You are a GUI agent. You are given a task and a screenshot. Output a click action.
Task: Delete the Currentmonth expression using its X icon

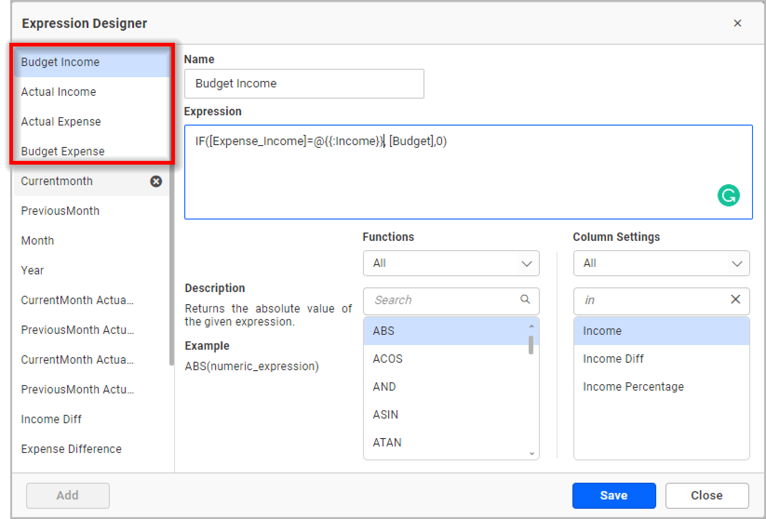pyautogui.click(x=156, y=182)
